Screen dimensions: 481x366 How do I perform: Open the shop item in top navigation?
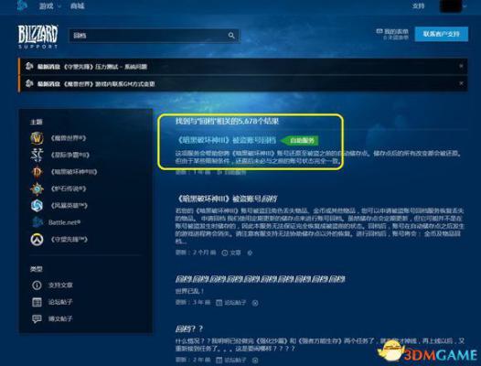pos(77,5)
